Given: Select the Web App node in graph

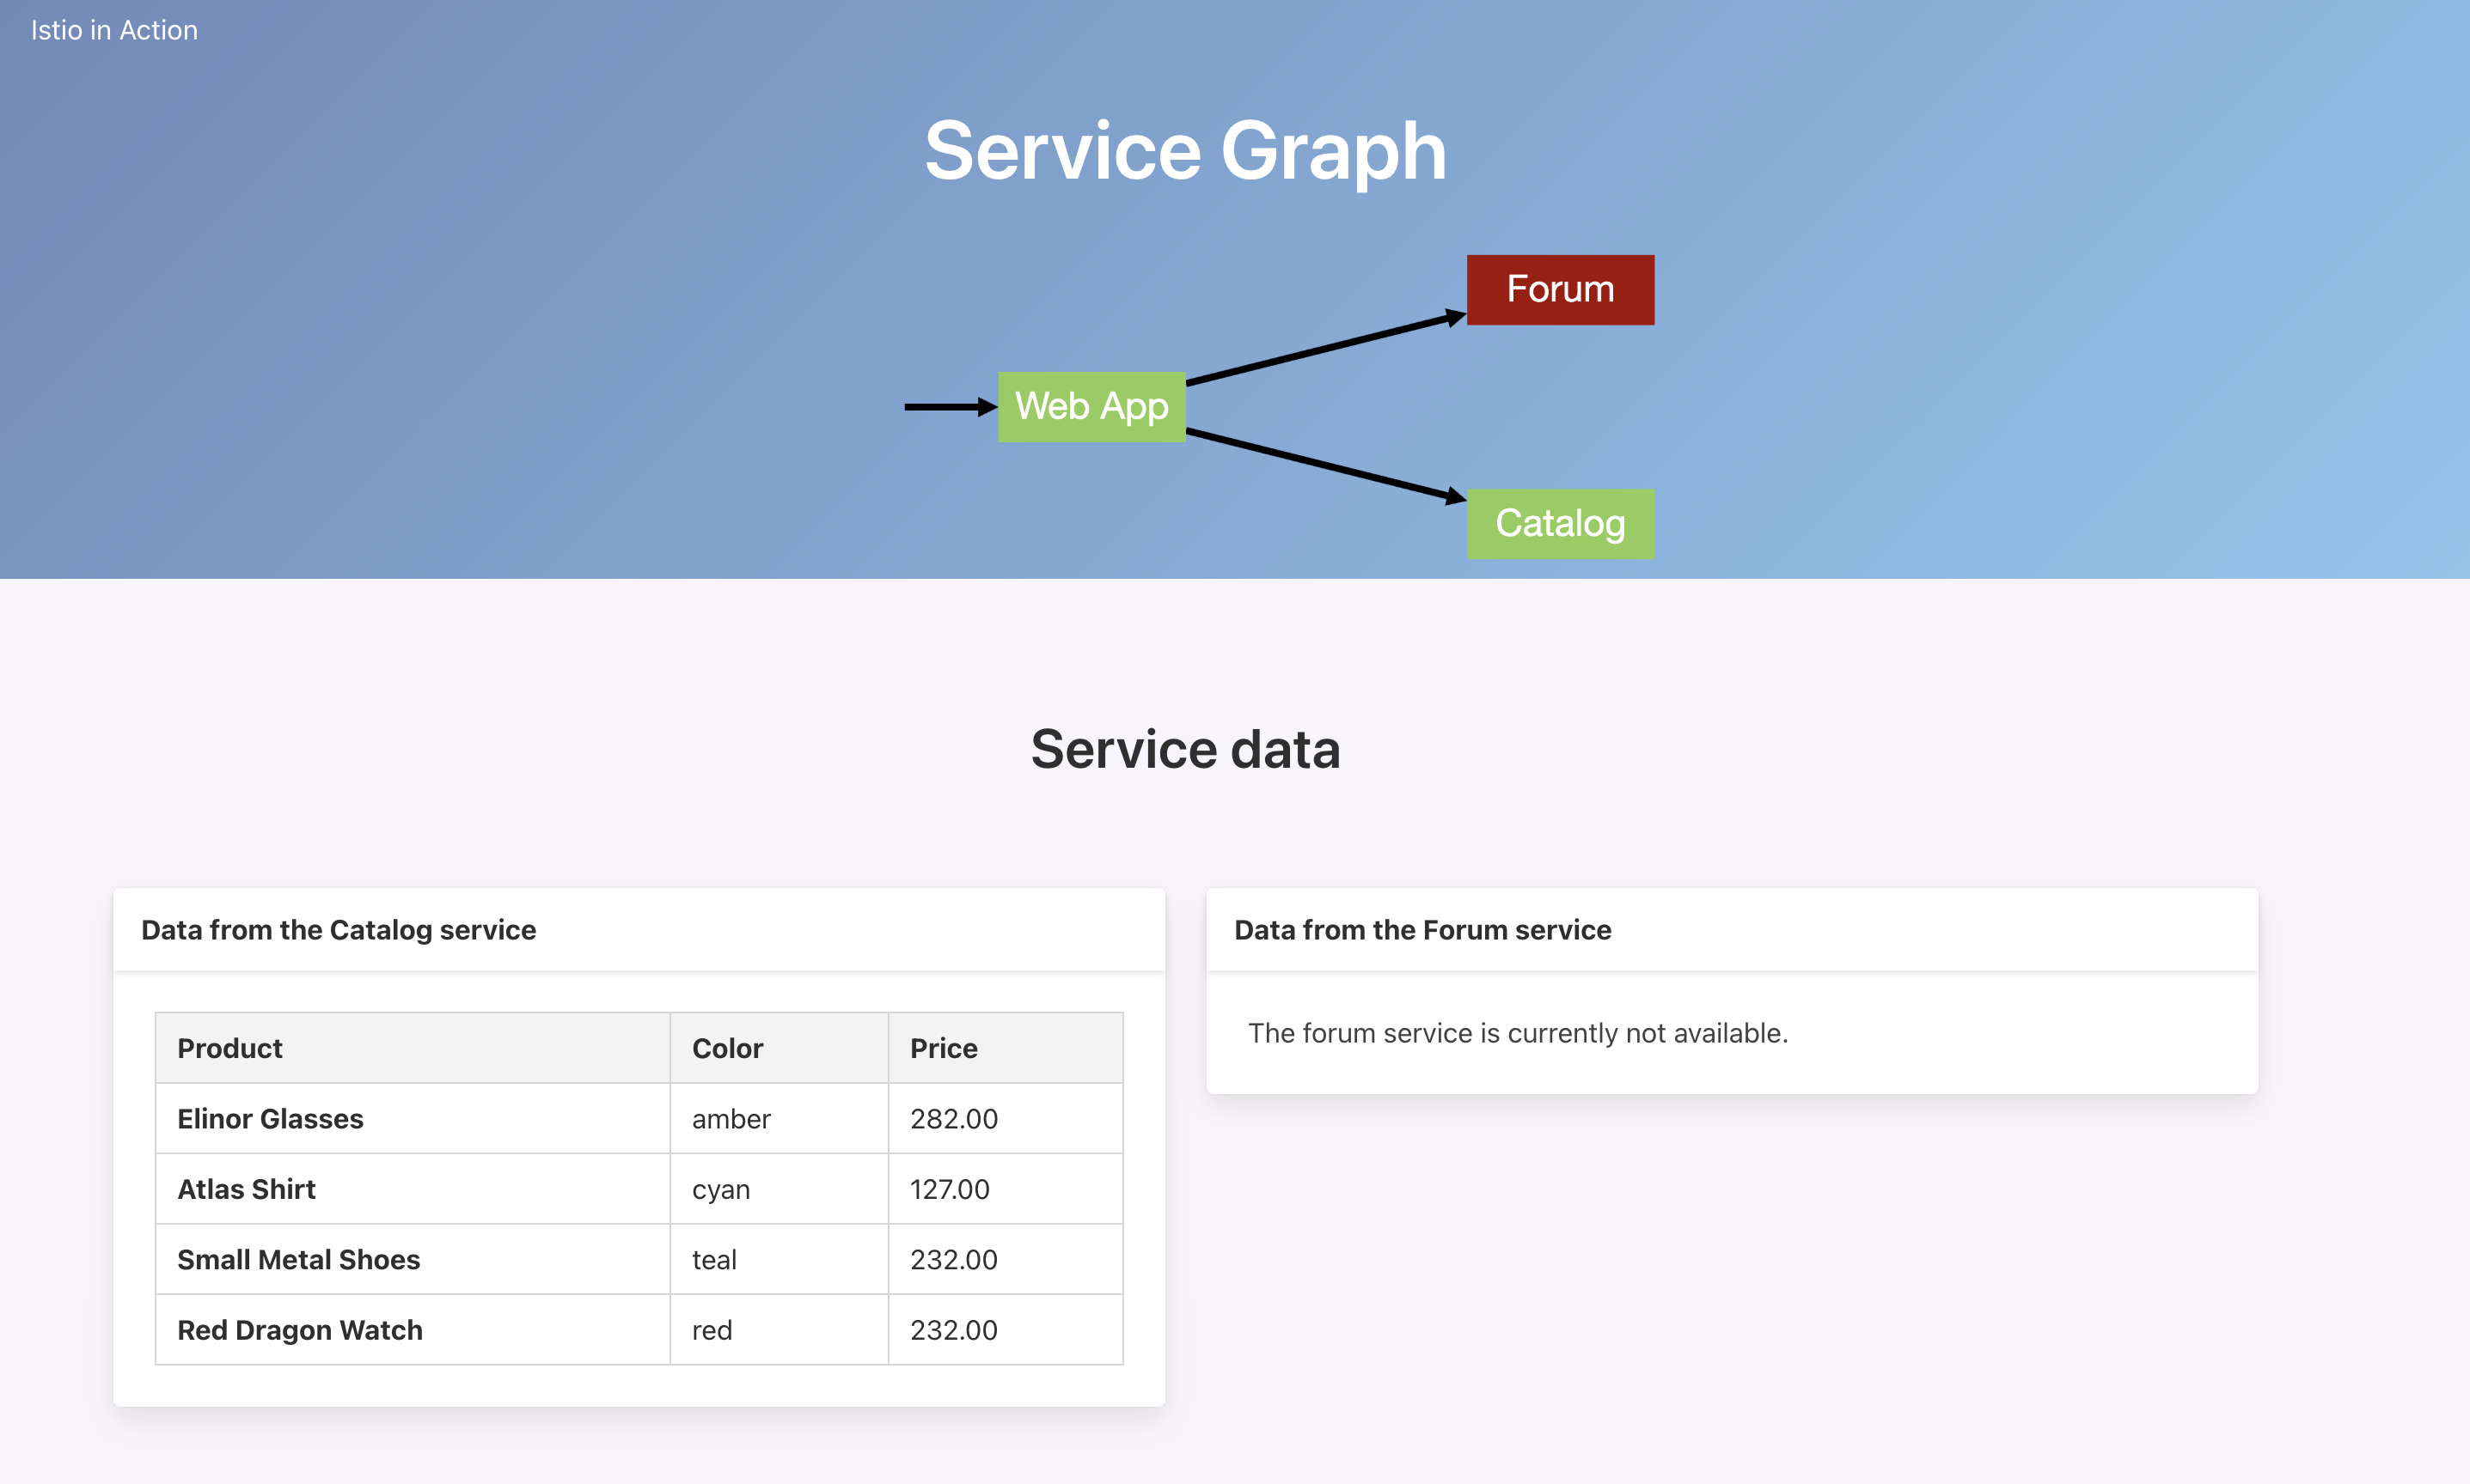Looking at the screenshot, I should [x=1091, y=406].
